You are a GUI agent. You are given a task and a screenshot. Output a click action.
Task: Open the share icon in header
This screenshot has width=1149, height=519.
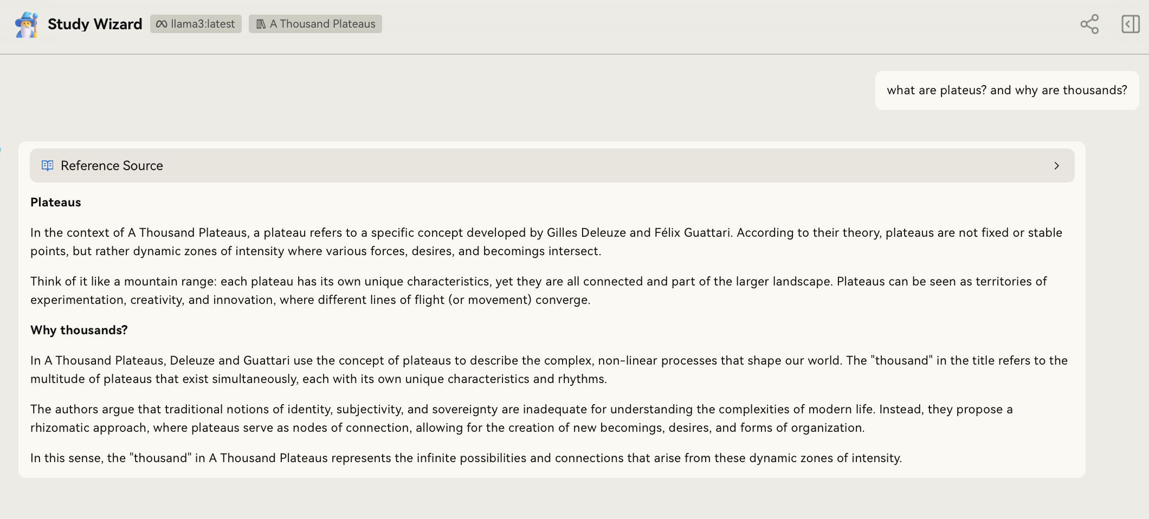pos(1089,24)
